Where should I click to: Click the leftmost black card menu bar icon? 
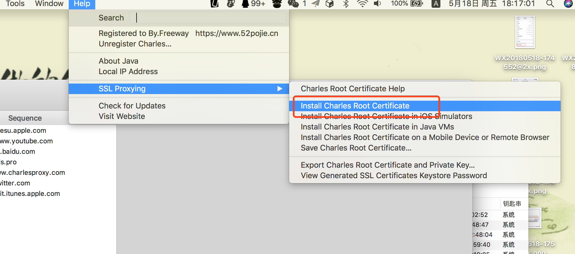pos(215,4)
